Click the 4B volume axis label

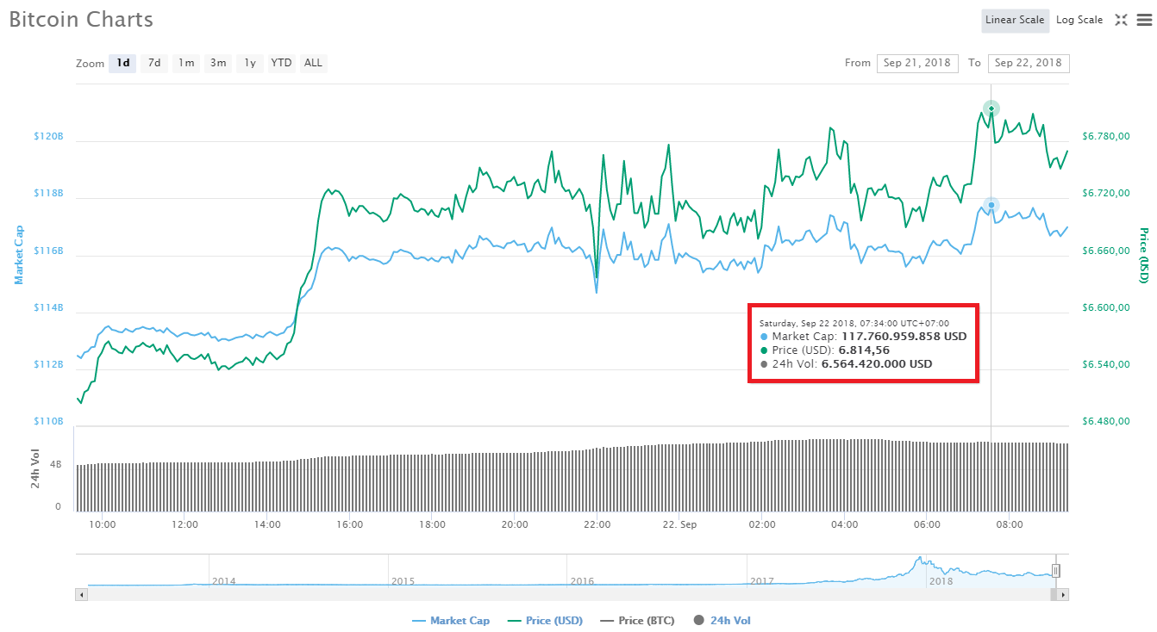[56, 464]
